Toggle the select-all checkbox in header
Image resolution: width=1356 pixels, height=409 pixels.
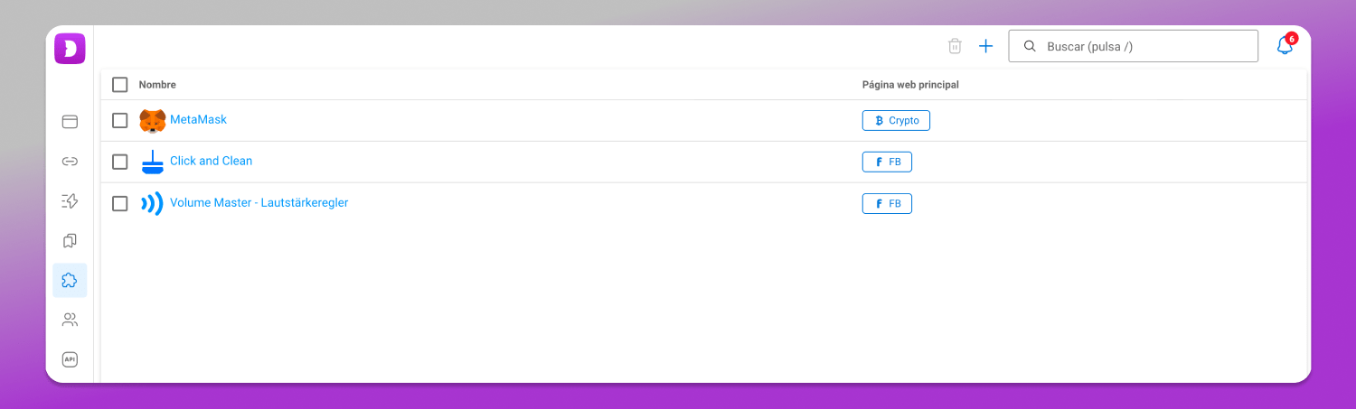click(120, 85)
